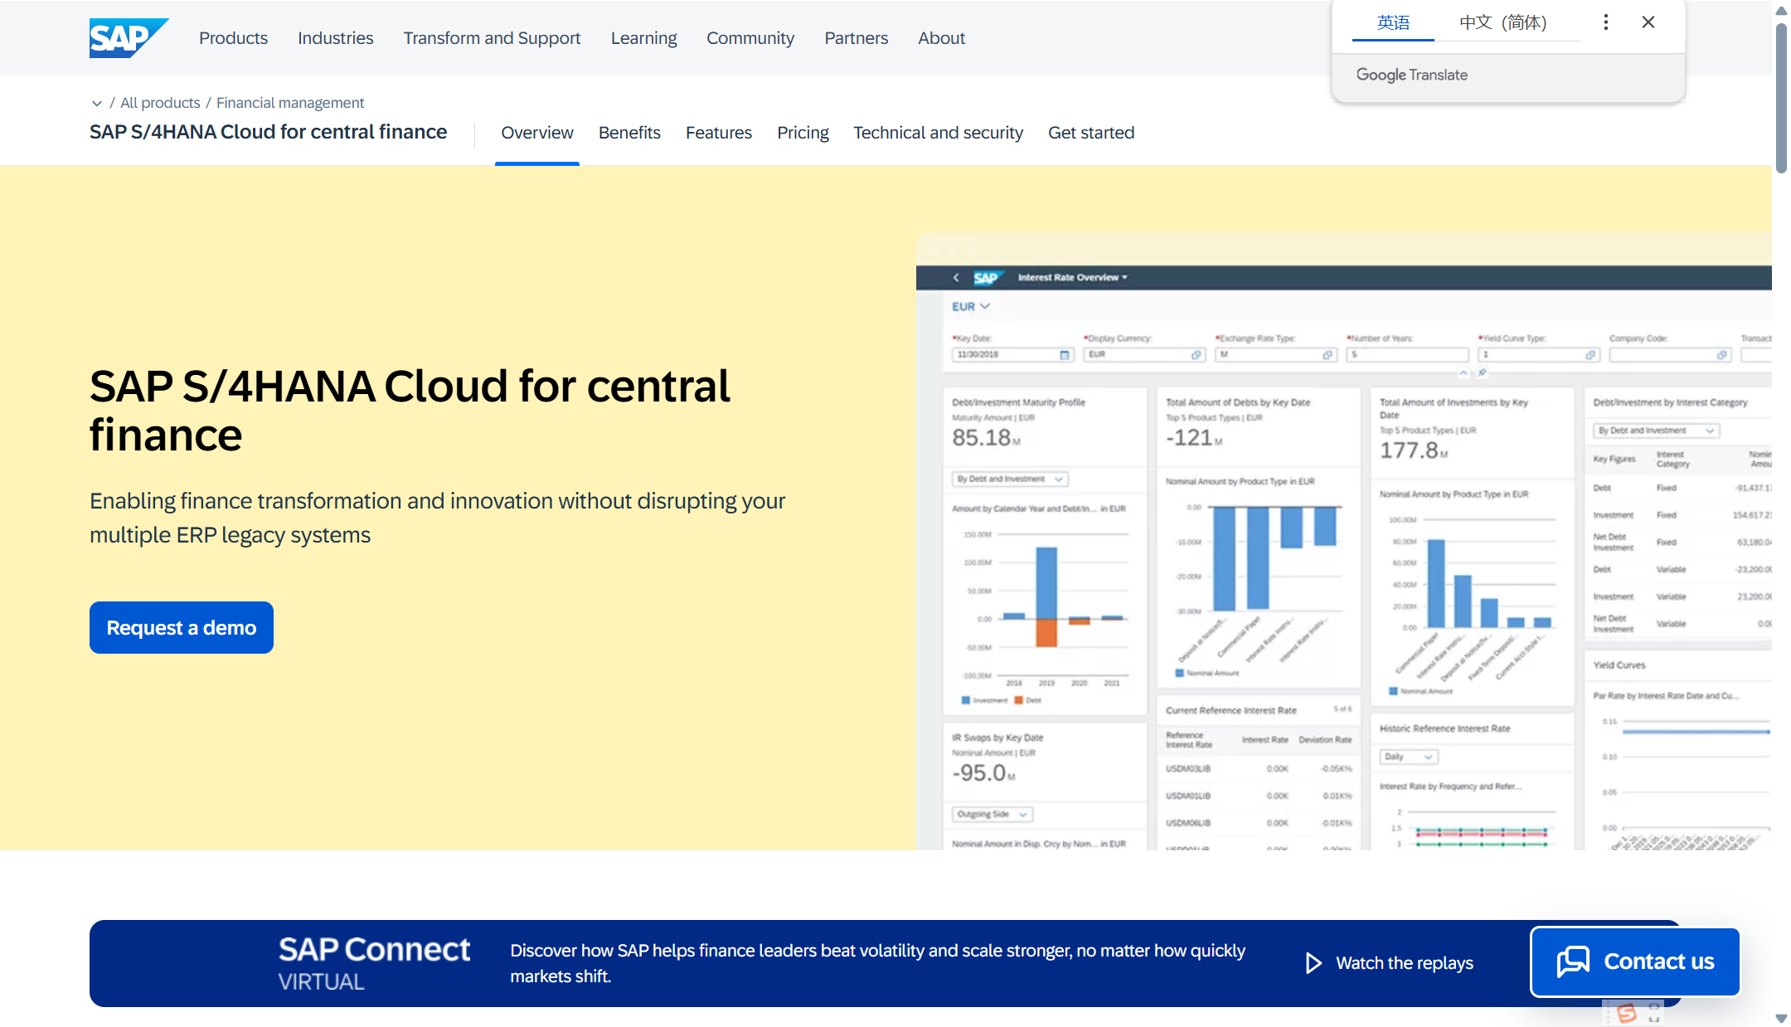Close the Google Translate popup
This screenshot has width=1791, height=1027.
coord(1648,22)
